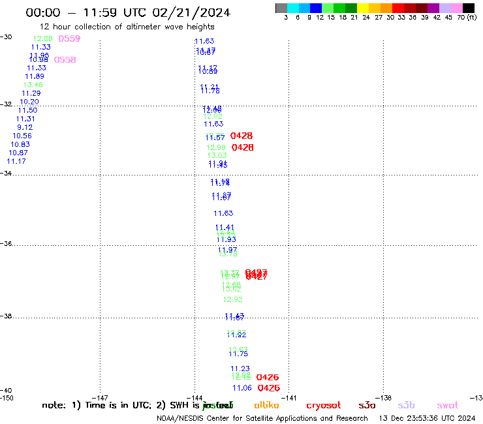Click the longitude axis label '-147'
The image size is (483, 424).
(x=100, y=398)
